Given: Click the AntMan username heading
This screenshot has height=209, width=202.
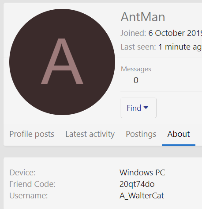Looking at the screenshot, I should tap(143, 17).
